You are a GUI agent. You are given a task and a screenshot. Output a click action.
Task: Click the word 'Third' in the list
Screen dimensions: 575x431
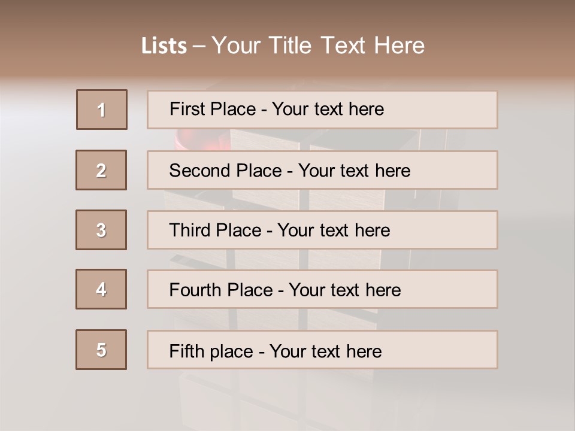click(190, 230)
